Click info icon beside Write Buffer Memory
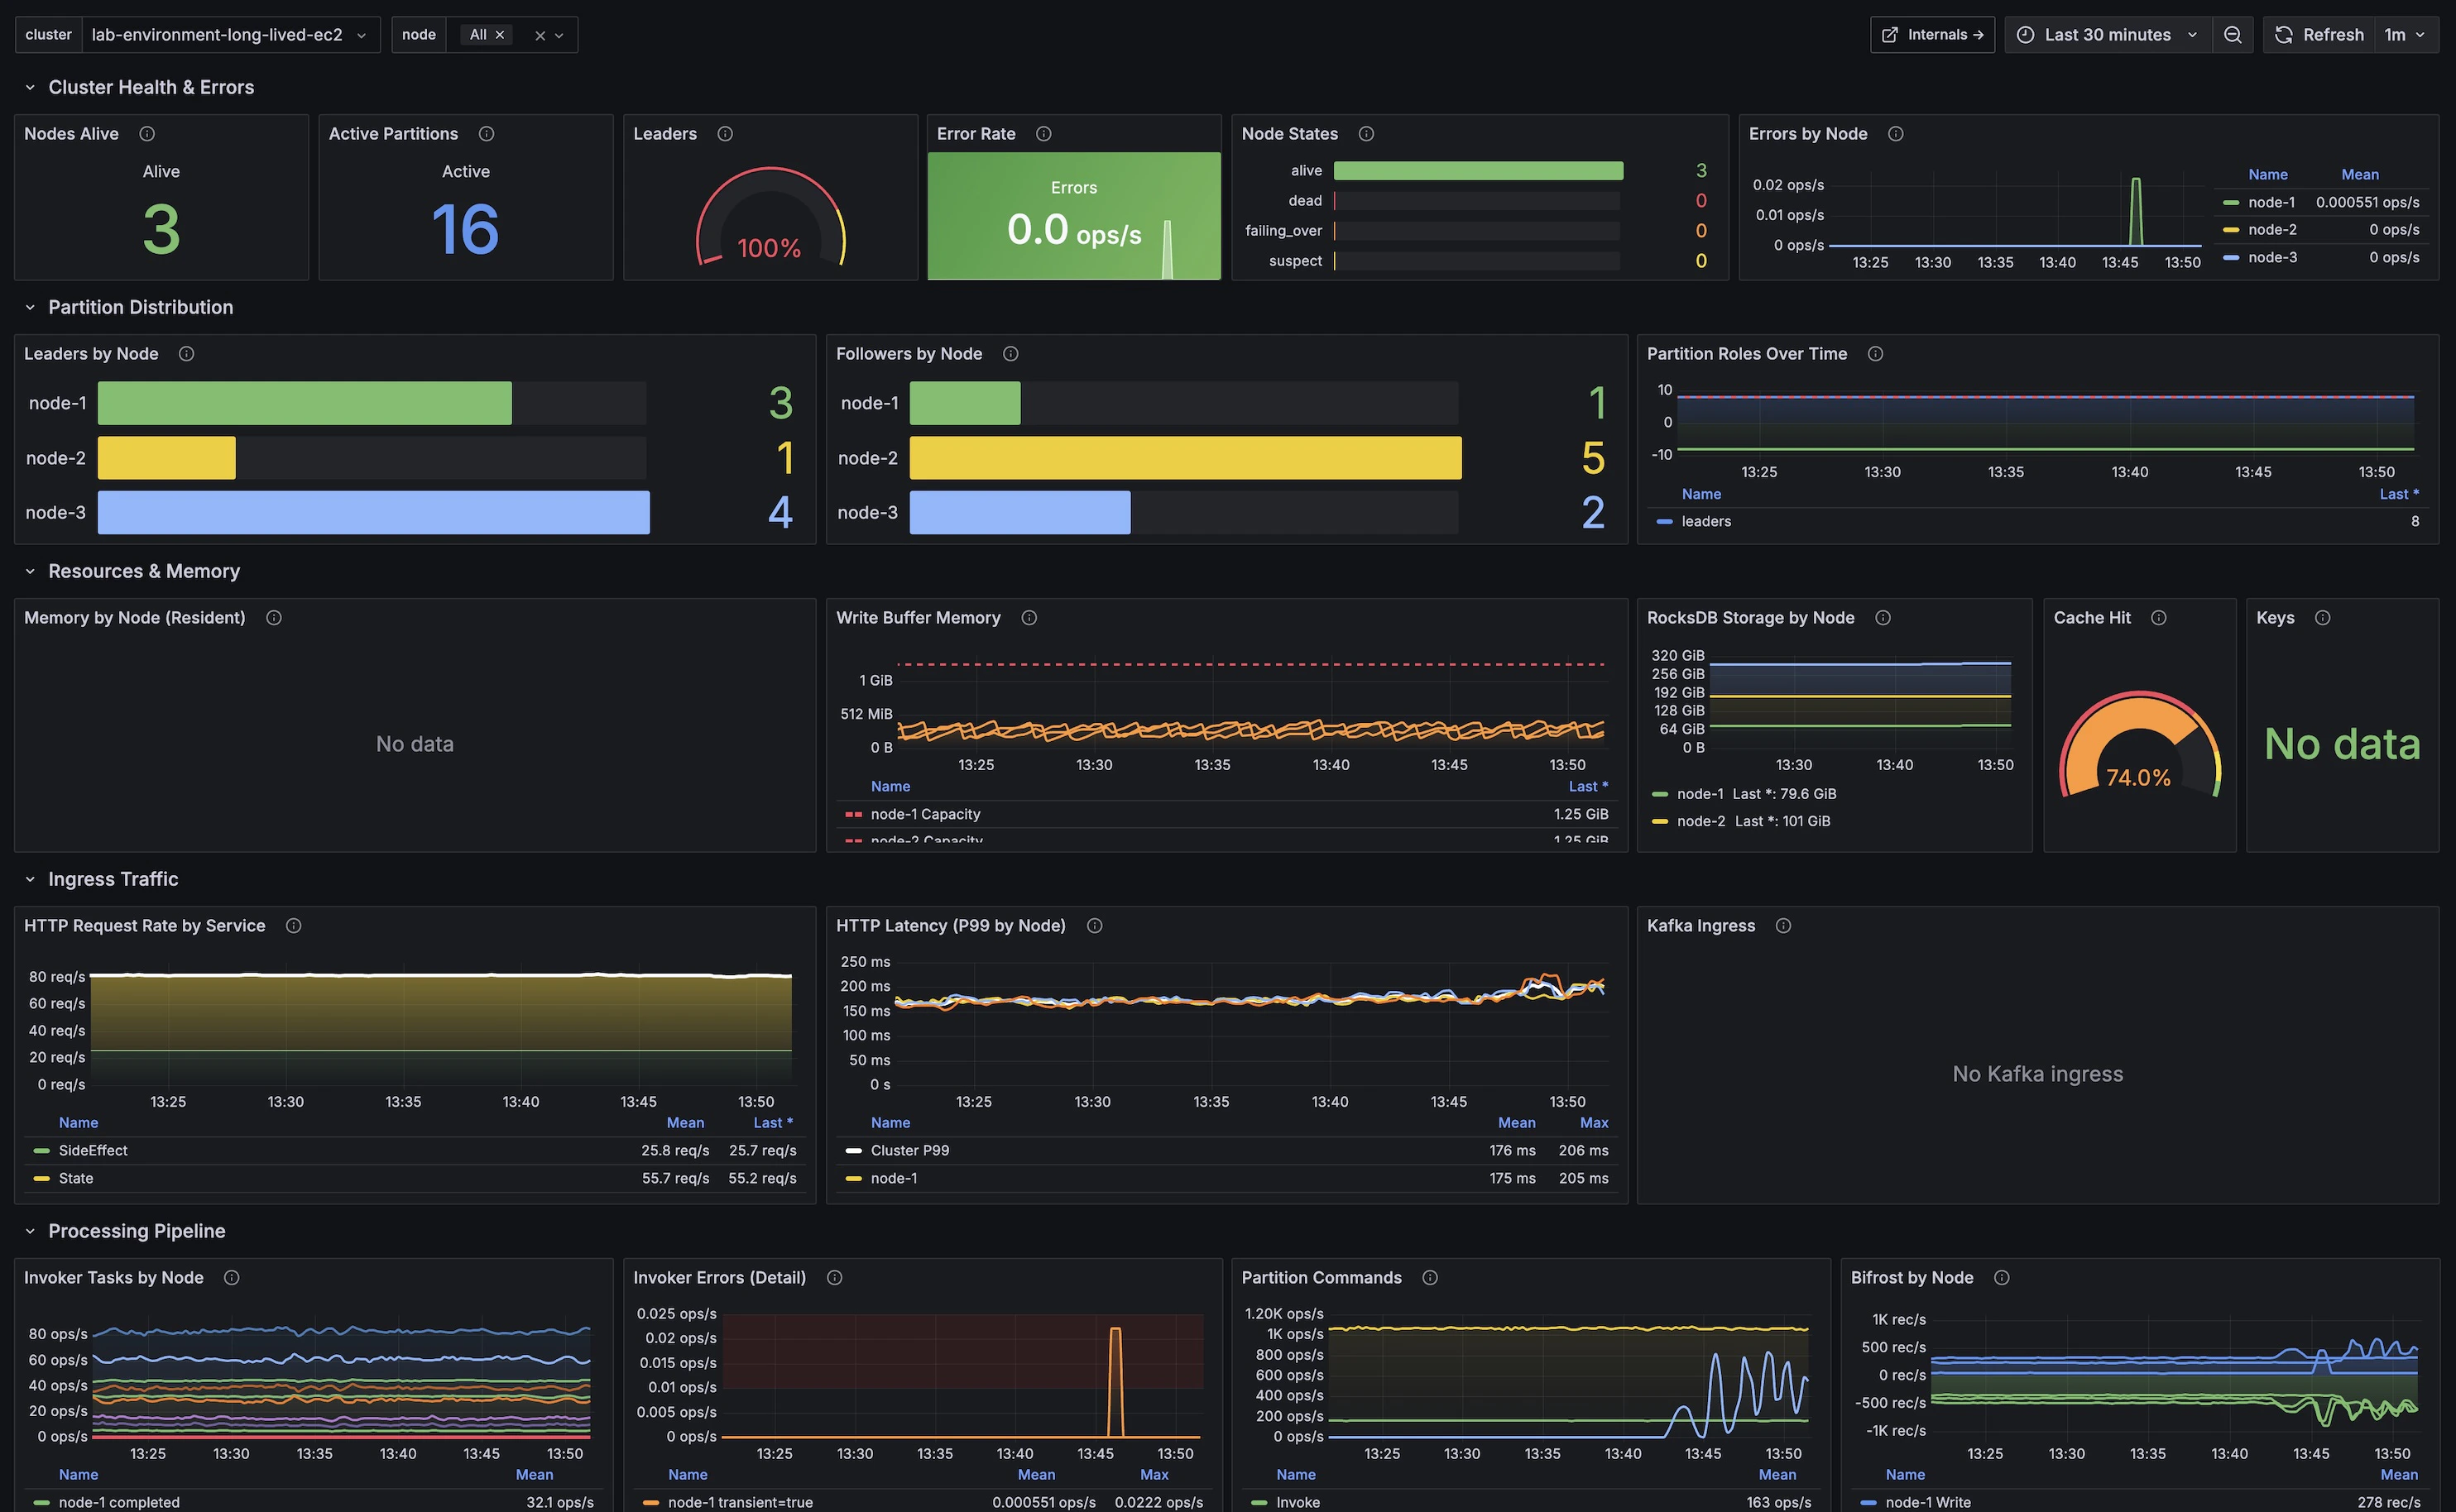 (x=1029, y=618)
